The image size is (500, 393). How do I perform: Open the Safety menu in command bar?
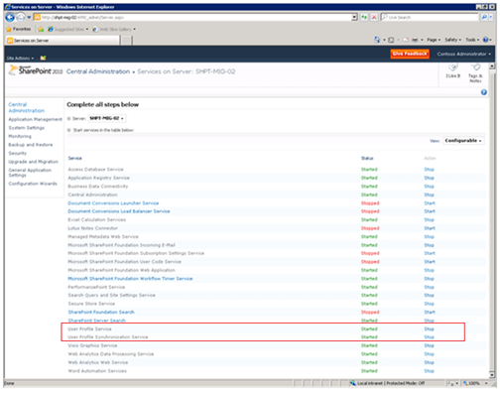pos(452,40)
